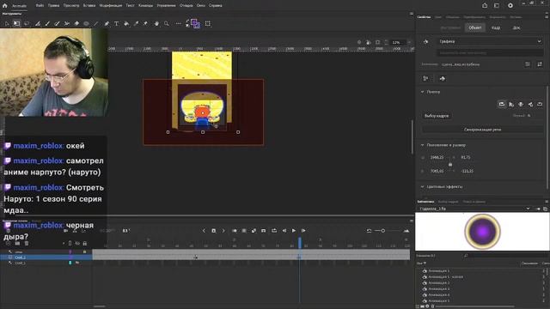Open the Управление menu
The height and width of the screenshot is (309, 550).
166,6
